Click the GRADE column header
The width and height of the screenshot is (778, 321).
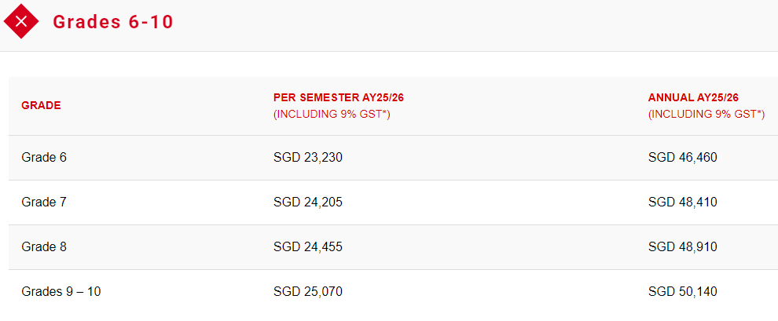click(x=41, y=105)
